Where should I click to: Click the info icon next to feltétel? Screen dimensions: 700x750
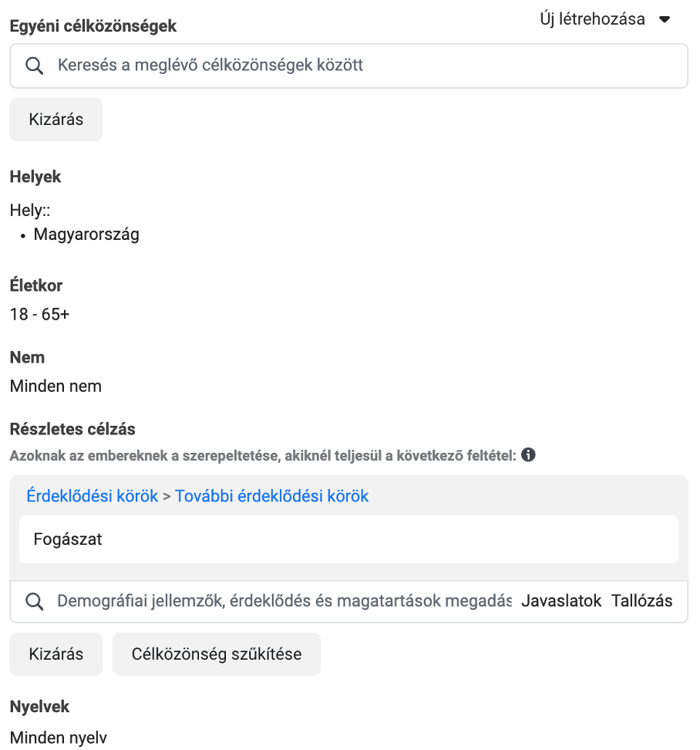coord(528,455)
